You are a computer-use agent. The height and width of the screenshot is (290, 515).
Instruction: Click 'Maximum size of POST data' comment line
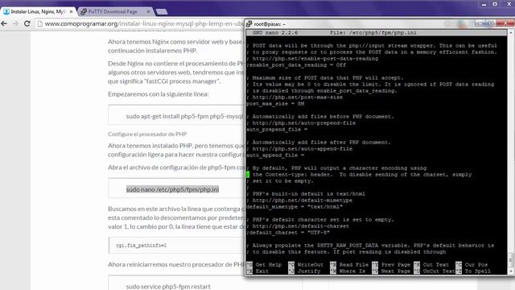tap(325, 78)
